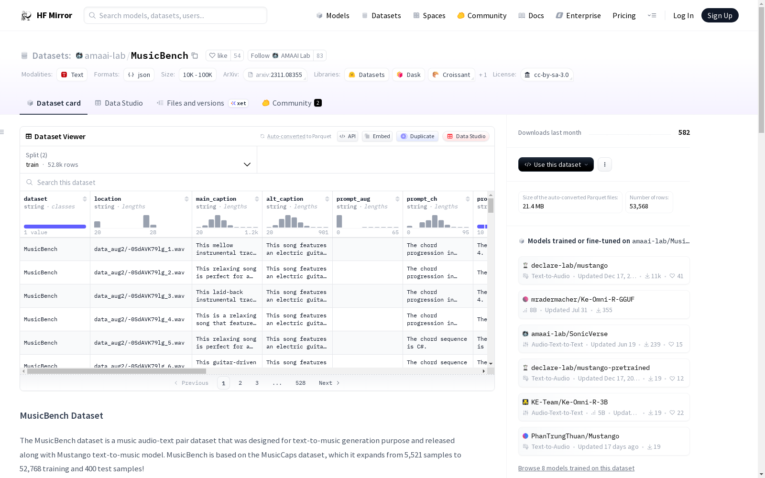
Task: Go to the Next page of rows
Action: click(x=329, y=383)
